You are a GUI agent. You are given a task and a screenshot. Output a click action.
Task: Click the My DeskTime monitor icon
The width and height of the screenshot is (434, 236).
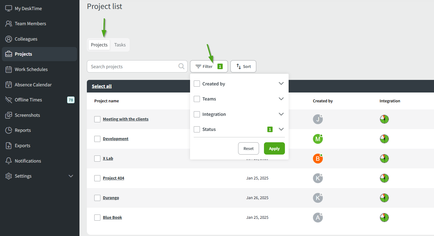(x=9, y=9)
